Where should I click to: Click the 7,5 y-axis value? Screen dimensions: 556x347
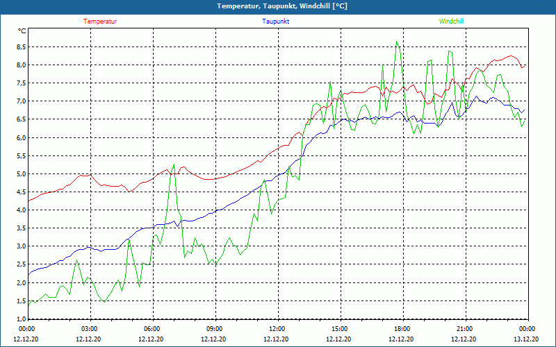click(x=22, y=83)
